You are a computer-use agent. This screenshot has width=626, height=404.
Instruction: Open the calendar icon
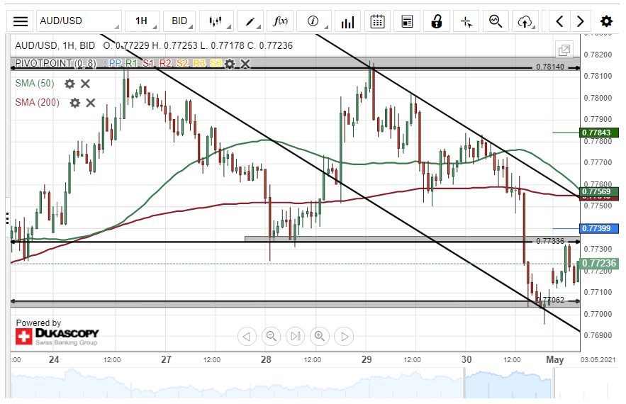point(377,21)
